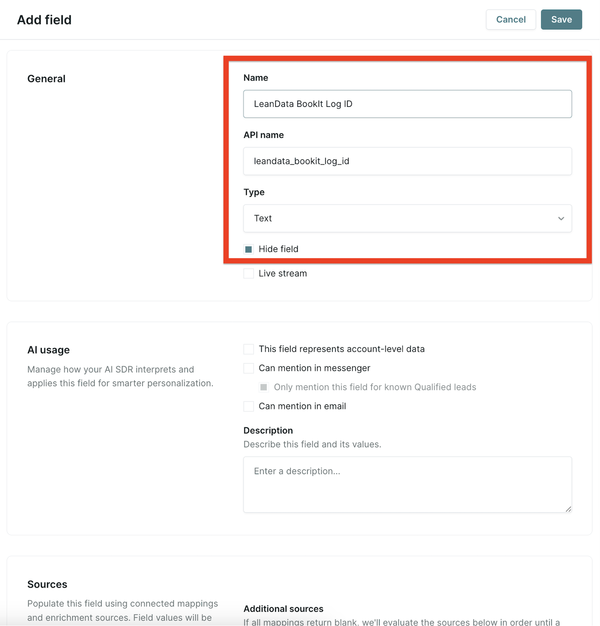600x626 pixels.
Task: Click the Live stream label text
Action: pyautogui.click(x=283, y=274)
